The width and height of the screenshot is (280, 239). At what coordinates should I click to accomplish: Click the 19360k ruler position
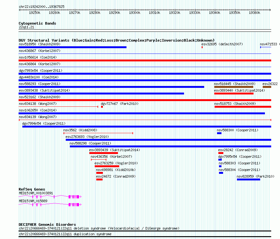click(x=255, y=13)
